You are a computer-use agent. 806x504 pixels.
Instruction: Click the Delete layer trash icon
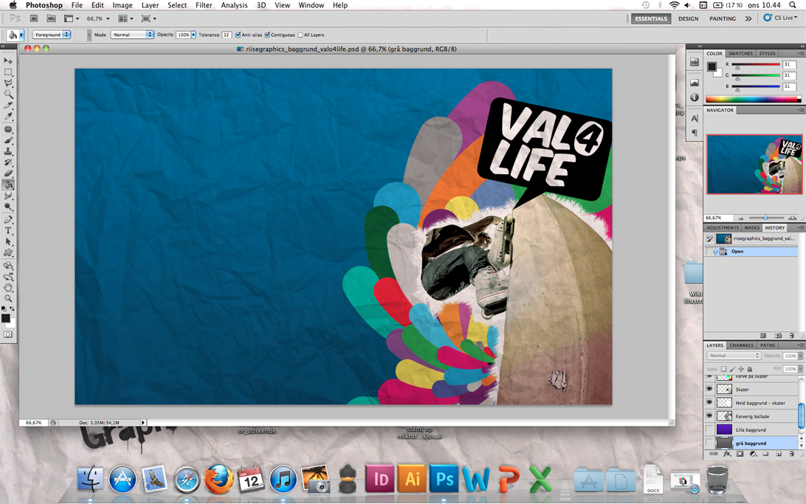click(x=791, y=453)
